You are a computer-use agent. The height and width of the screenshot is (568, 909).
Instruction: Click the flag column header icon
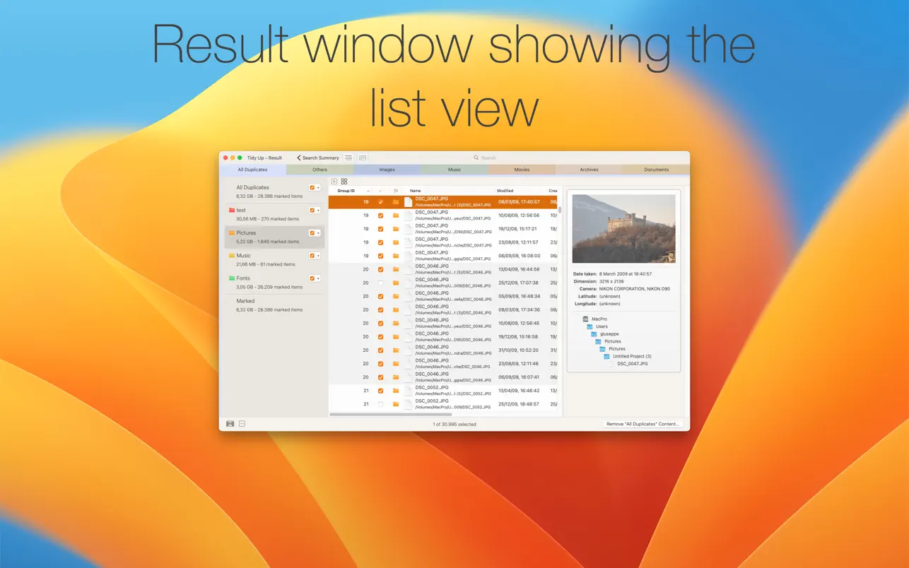(x=396, y=191)
